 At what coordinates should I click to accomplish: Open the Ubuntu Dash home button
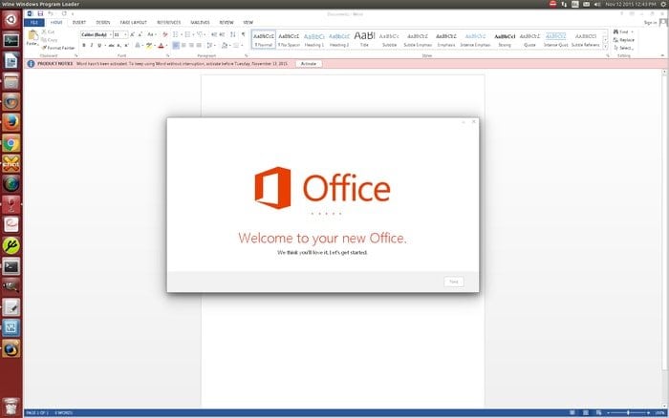(x=11, y=20)
